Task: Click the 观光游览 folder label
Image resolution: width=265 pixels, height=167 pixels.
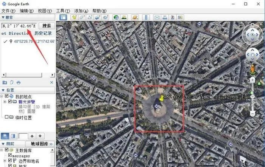Action: [27, 102]
